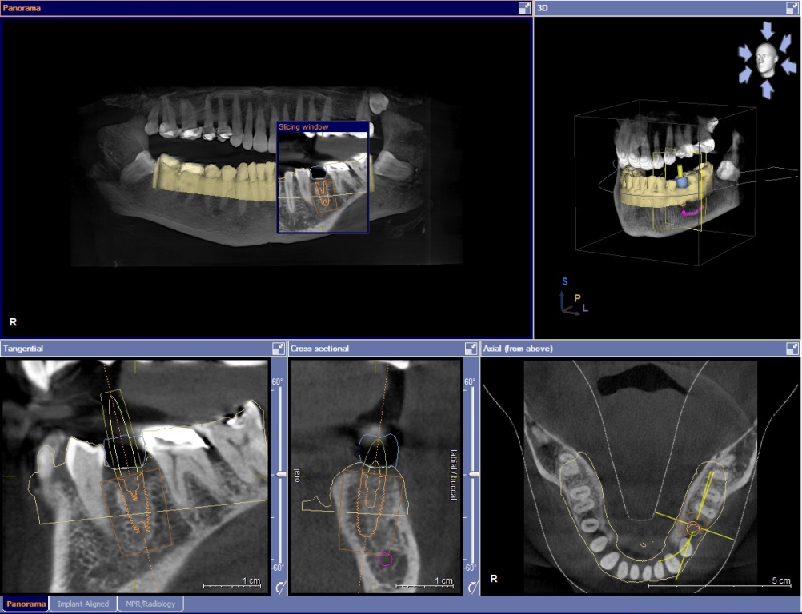This screenshot has height=614, width=802.
Task: Click the blue crown in the 3D view
Action: 681,181
